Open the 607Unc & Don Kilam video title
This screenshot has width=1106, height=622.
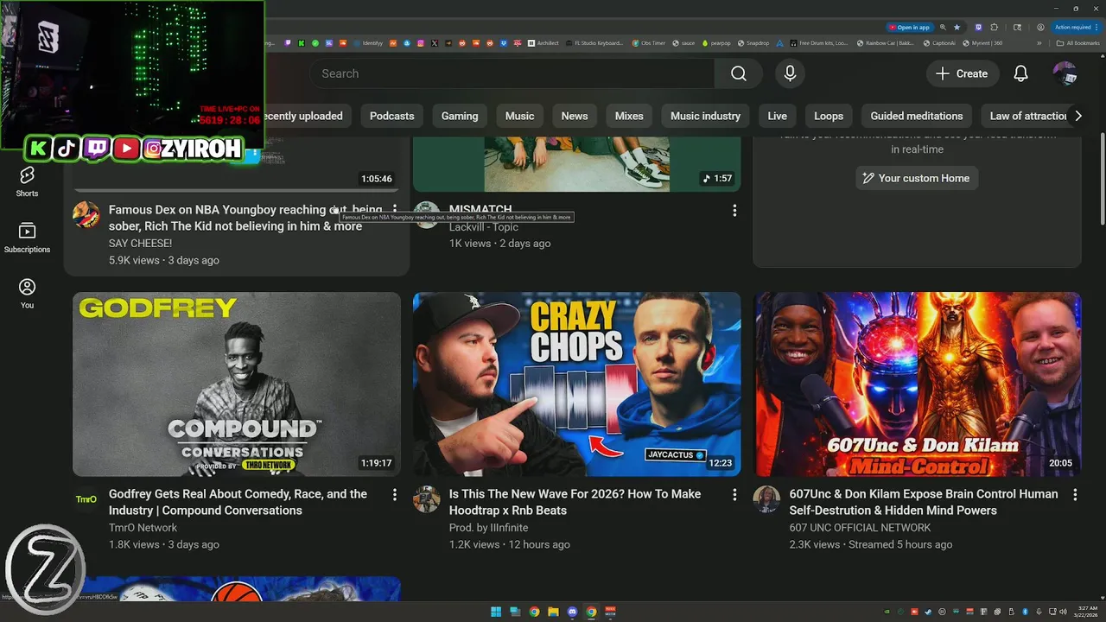pyautogui.click(x=923, y=502)
